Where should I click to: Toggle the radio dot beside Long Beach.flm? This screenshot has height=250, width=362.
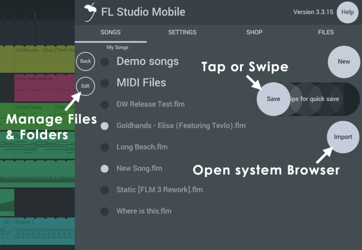(105, 147)
